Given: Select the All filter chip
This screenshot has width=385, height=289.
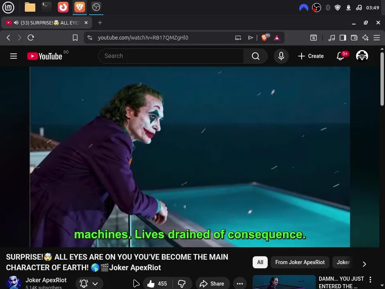Looking at the screenshot, I should [x=260, y=262].
